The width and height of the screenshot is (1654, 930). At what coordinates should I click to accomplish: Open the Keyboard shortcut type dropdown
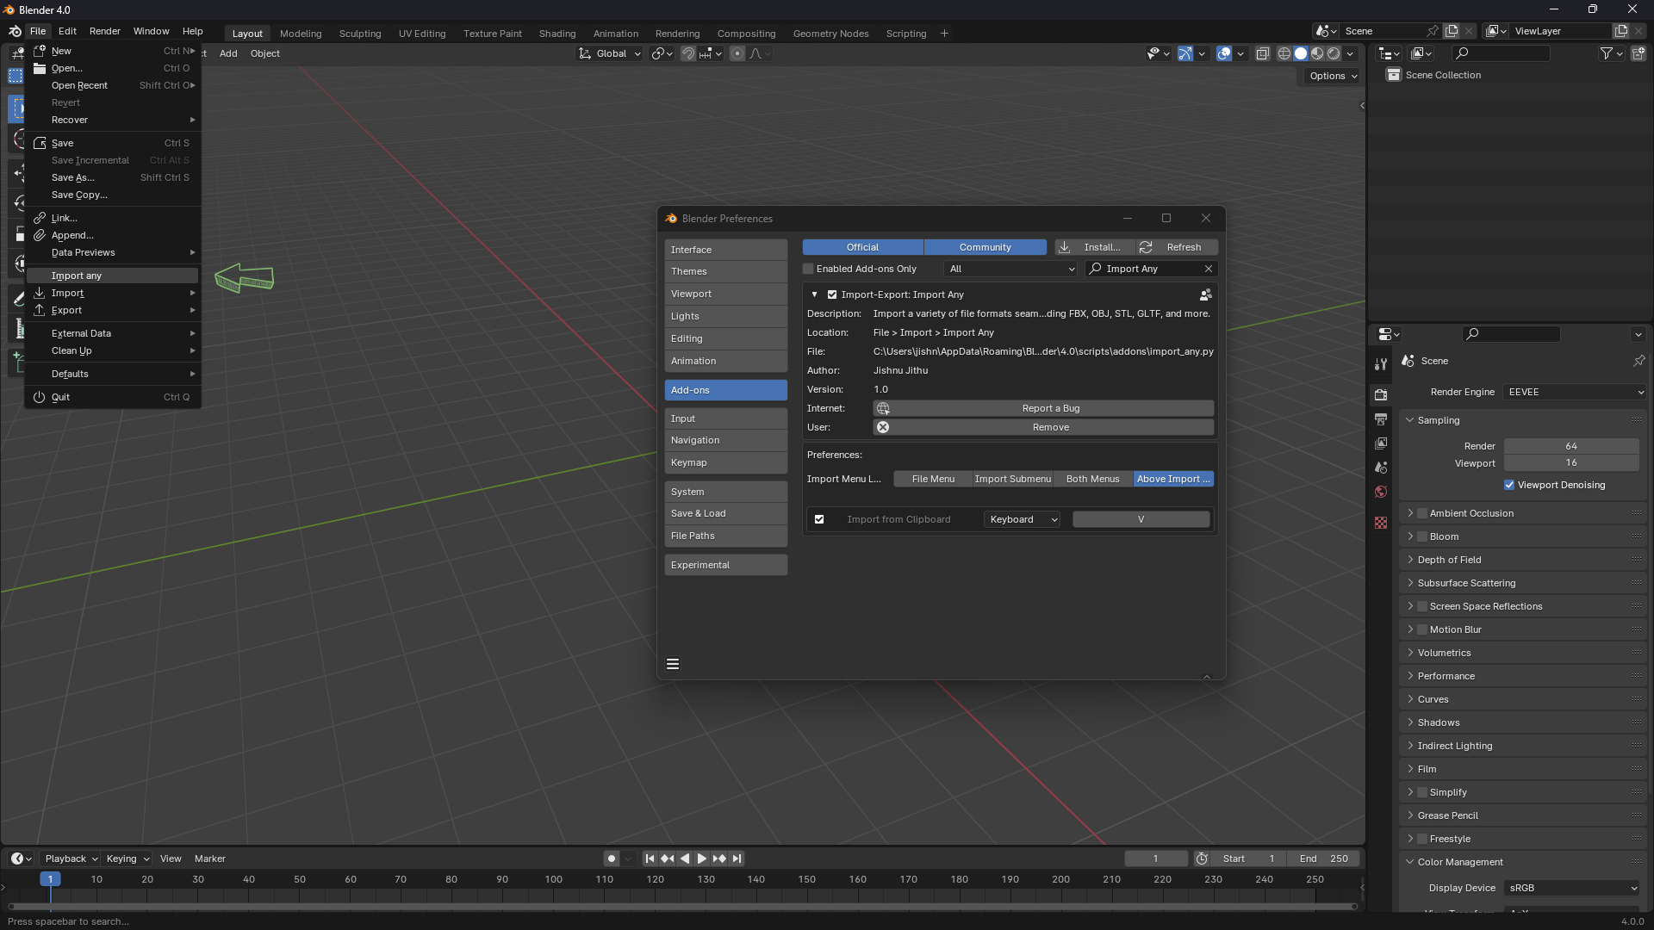[x=1022, y=519]
